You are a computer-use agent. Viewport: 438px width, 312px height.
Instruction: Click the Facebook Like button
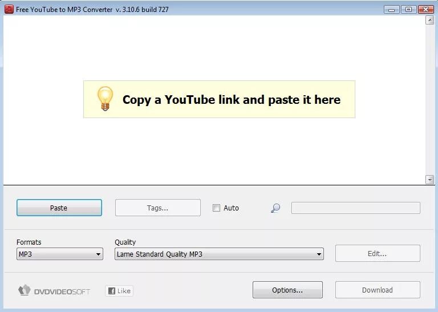pos(119,291)
